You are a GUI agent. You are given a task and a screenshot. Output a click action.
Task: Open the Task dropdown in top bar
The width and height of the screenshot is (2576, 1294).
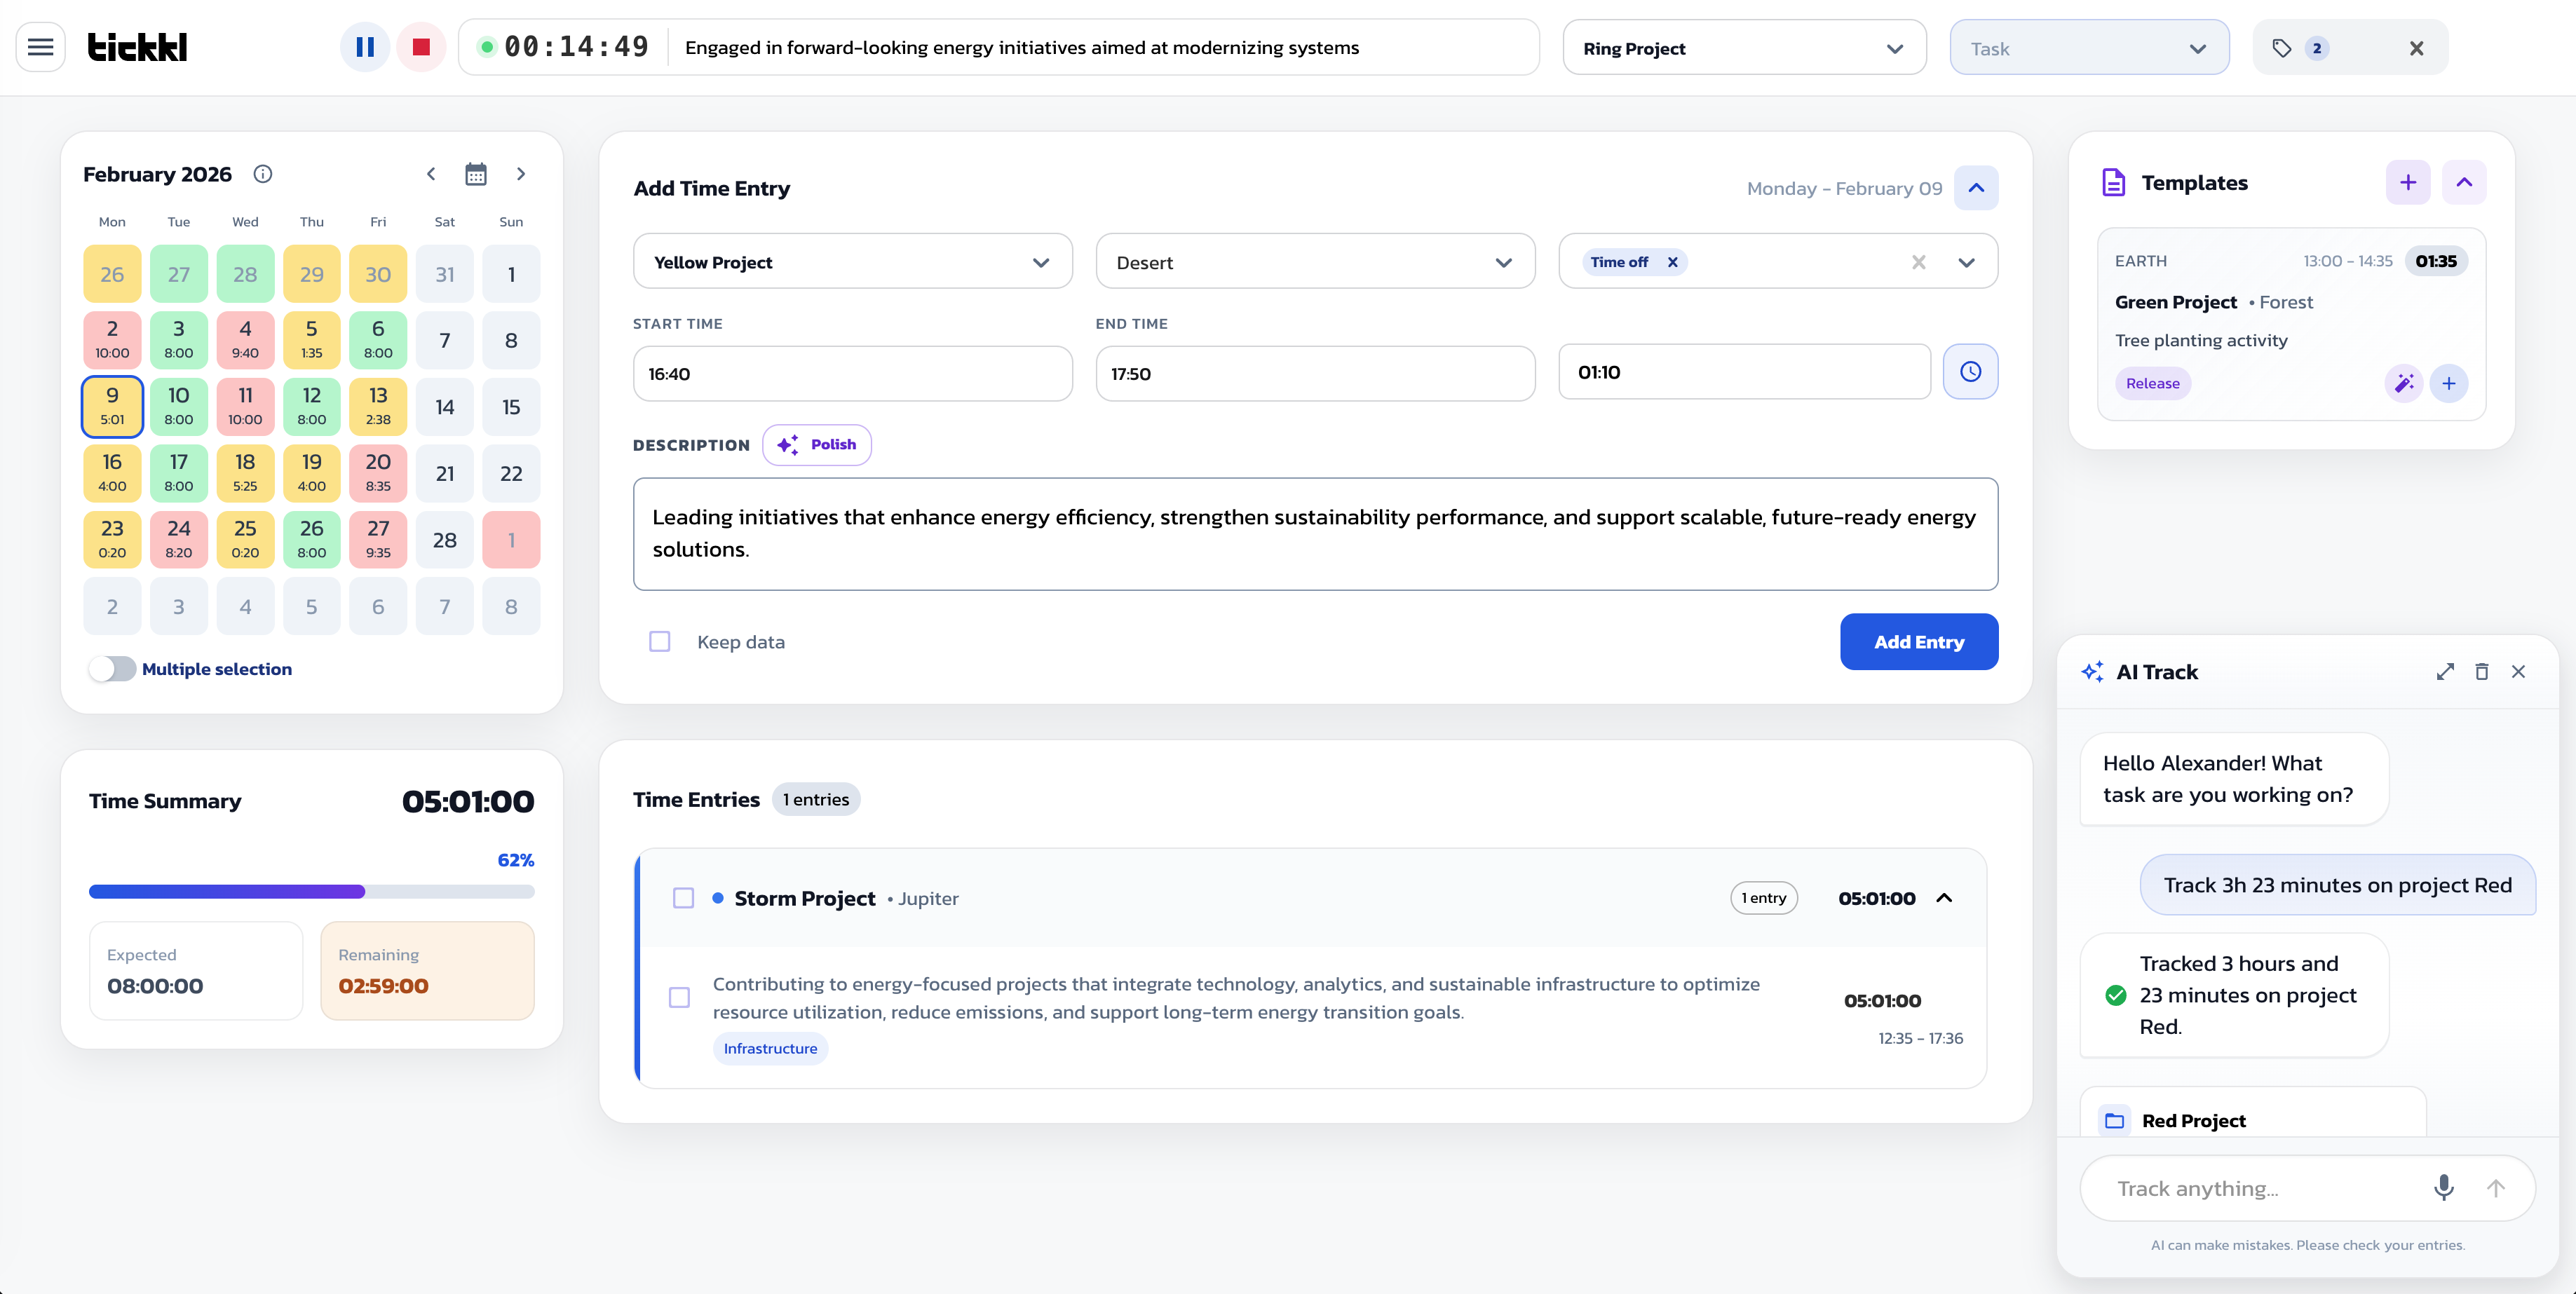click(x=2089, y=48)
